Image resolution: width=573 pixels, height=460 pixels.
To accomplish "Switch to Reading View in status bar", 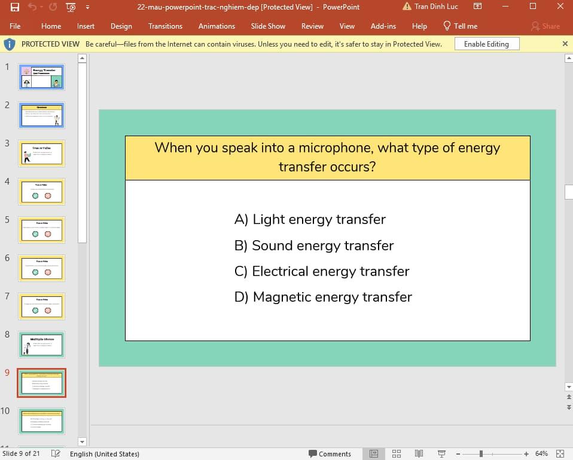I will (x=419, y=454).
